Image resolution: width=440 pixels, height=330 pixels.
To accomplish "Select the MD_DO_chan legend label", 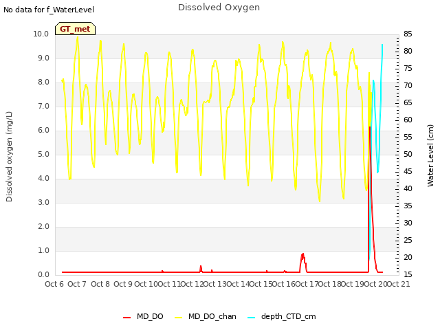I will point(212,316).
